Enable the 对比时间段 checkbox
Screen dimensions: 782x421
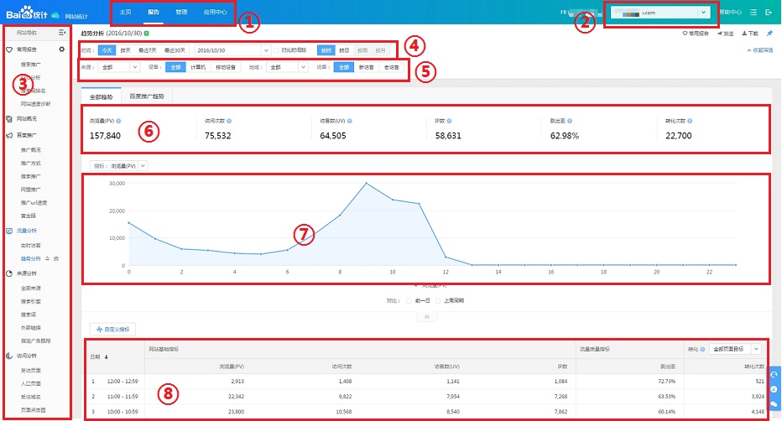click(277, 50)
